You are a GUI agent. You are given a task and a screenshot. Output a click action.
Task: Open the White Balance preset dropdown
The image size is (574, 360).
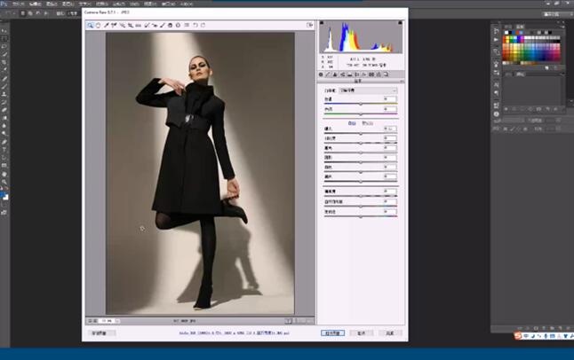[369, 90]
